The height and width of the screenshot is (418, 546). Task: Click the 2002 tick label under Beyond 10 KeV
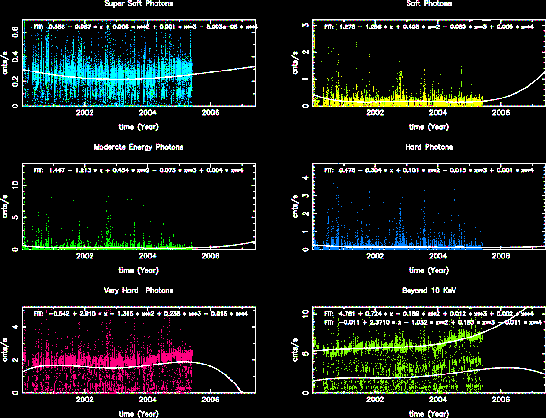[x=375, y=400]
